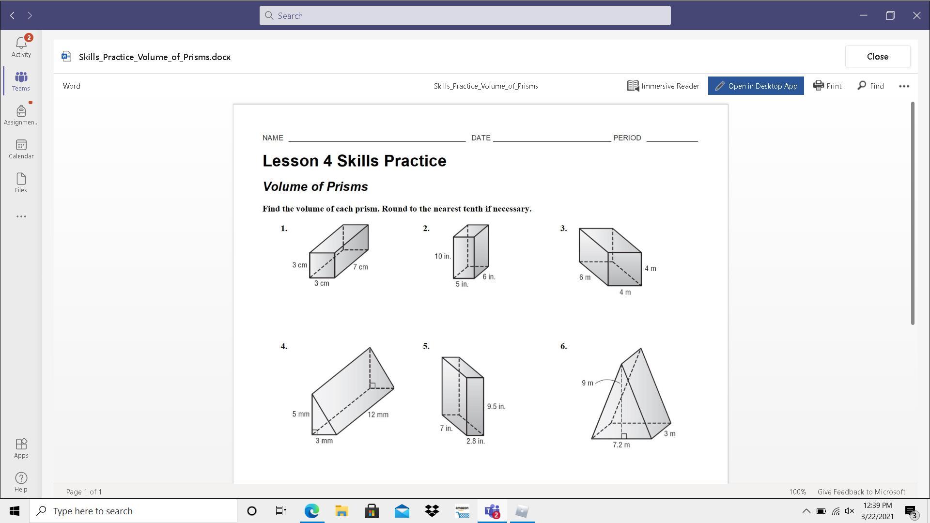Expand more sidebar apps ellipsis
Image resolution: width=930 pixels, height=523 pixels.
point(21,216)
